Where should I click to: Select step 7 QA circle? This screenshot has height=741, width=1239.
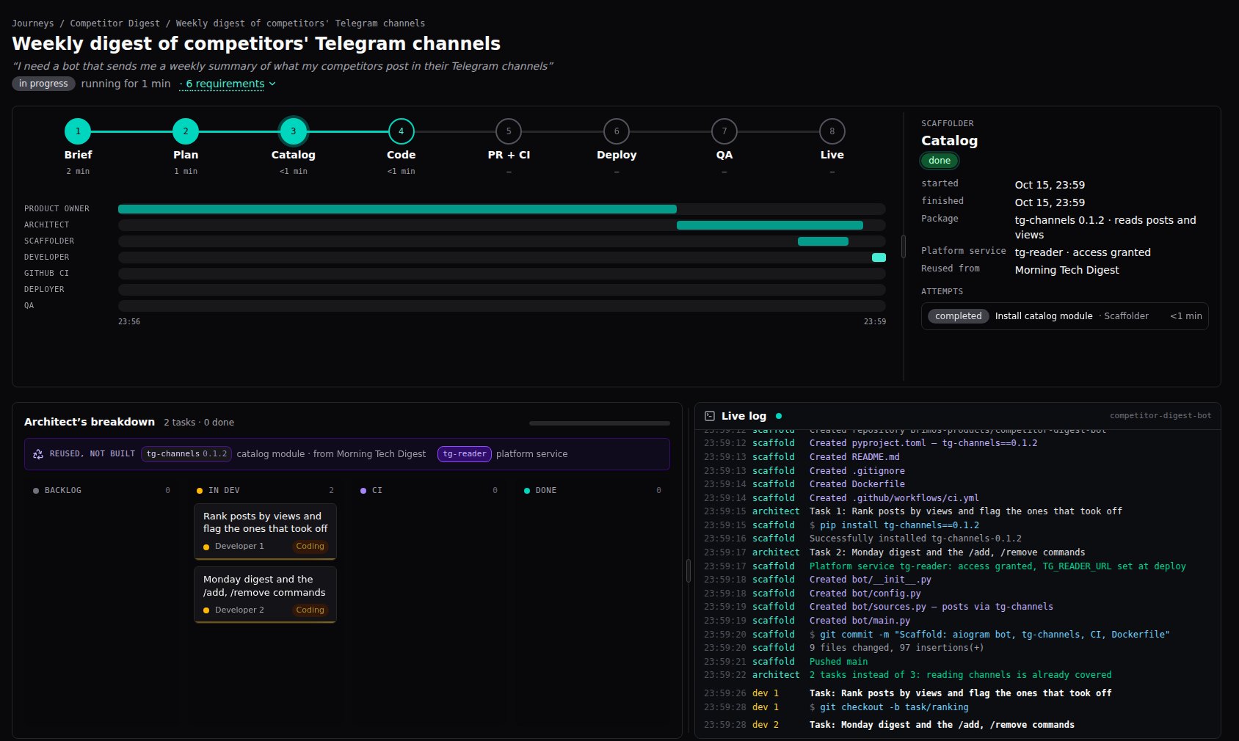click(x=724, y=131)
